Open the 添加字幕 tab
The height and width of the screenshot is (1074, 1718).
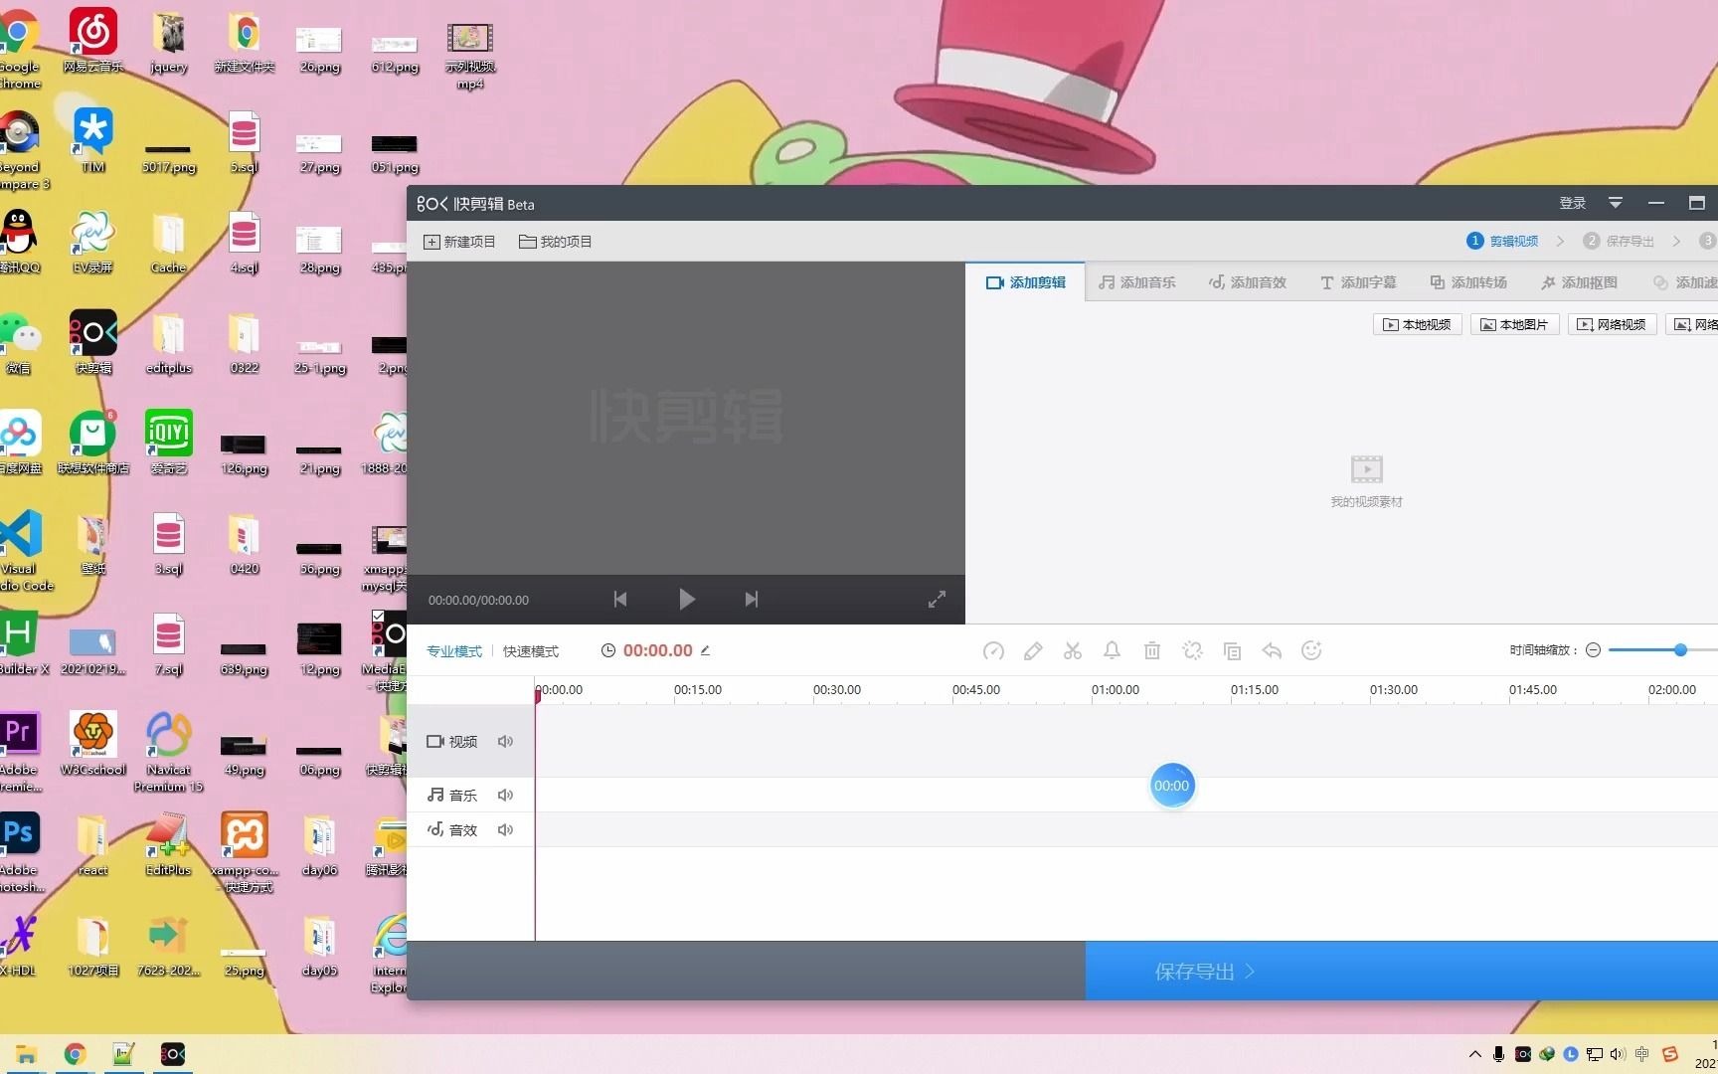tap(1357, 282)
